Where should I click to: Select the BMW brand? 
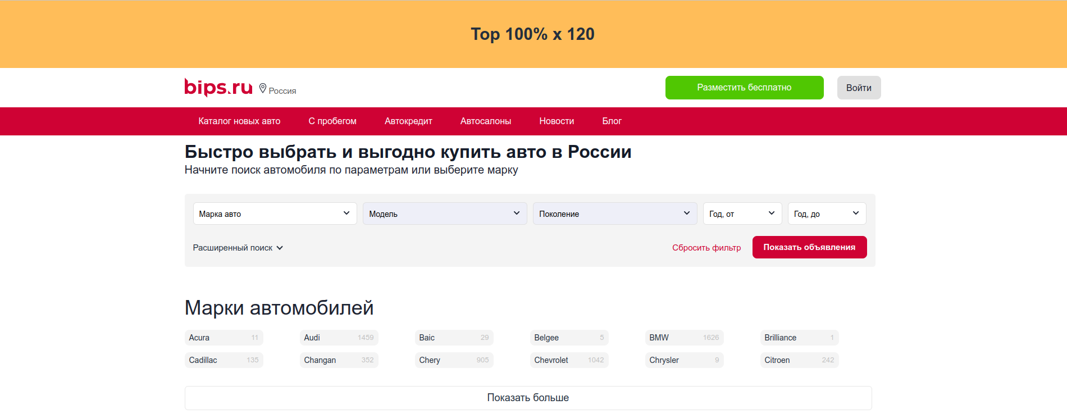[x=685, y=338]
